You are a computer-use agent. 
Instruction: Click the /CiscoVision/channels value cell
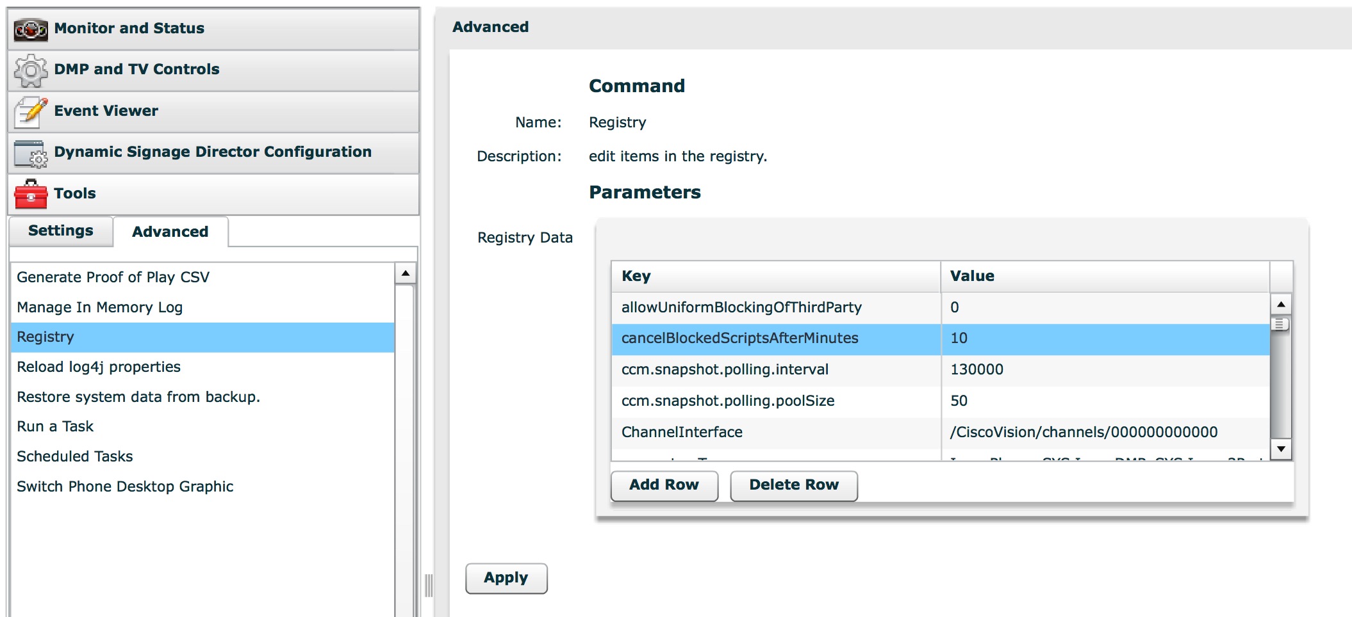1105,433
